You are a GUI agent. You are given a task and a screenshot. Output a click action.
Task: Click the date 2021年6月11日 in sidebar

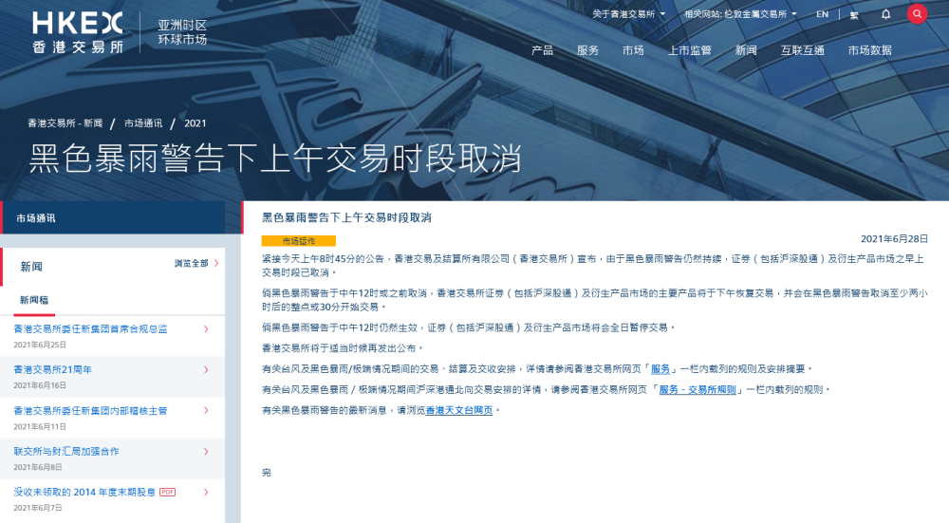click(x=40, y=426)
